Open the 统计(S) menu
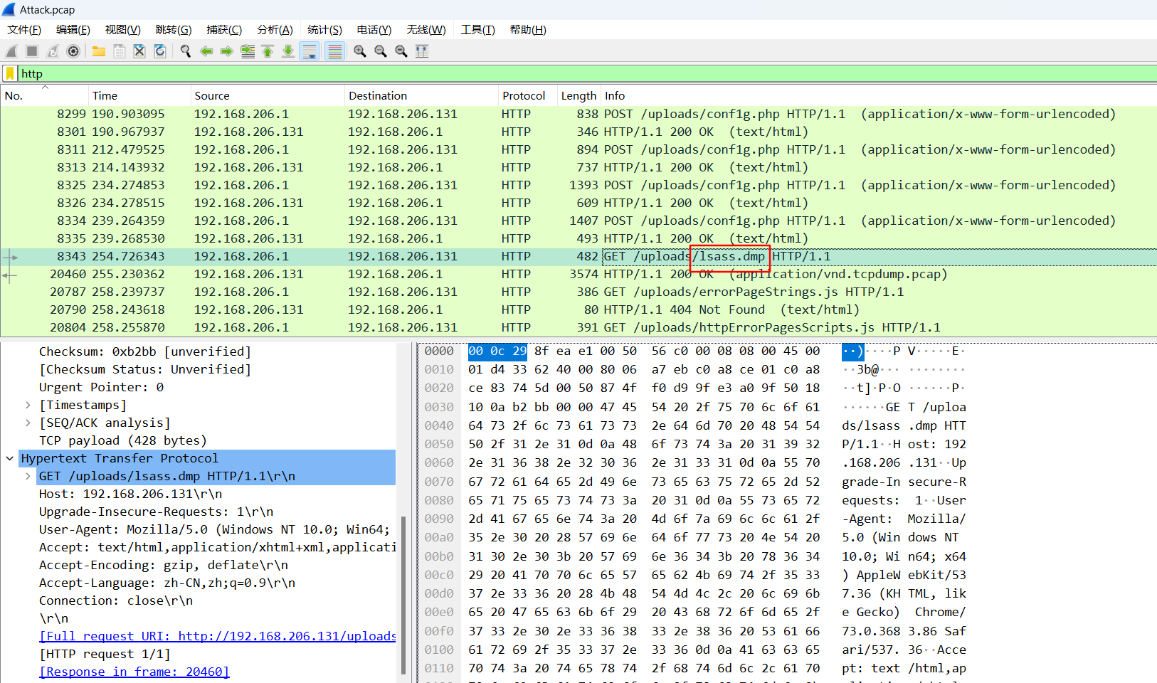The height and width of the screenshot is (683, 1157). [x=324, y=30]
